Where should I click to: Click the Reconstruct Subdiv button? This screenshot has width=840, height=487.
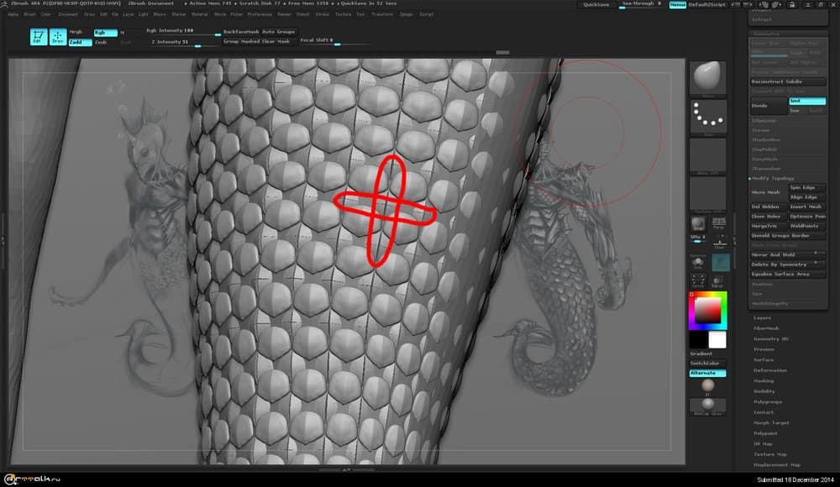787,81
